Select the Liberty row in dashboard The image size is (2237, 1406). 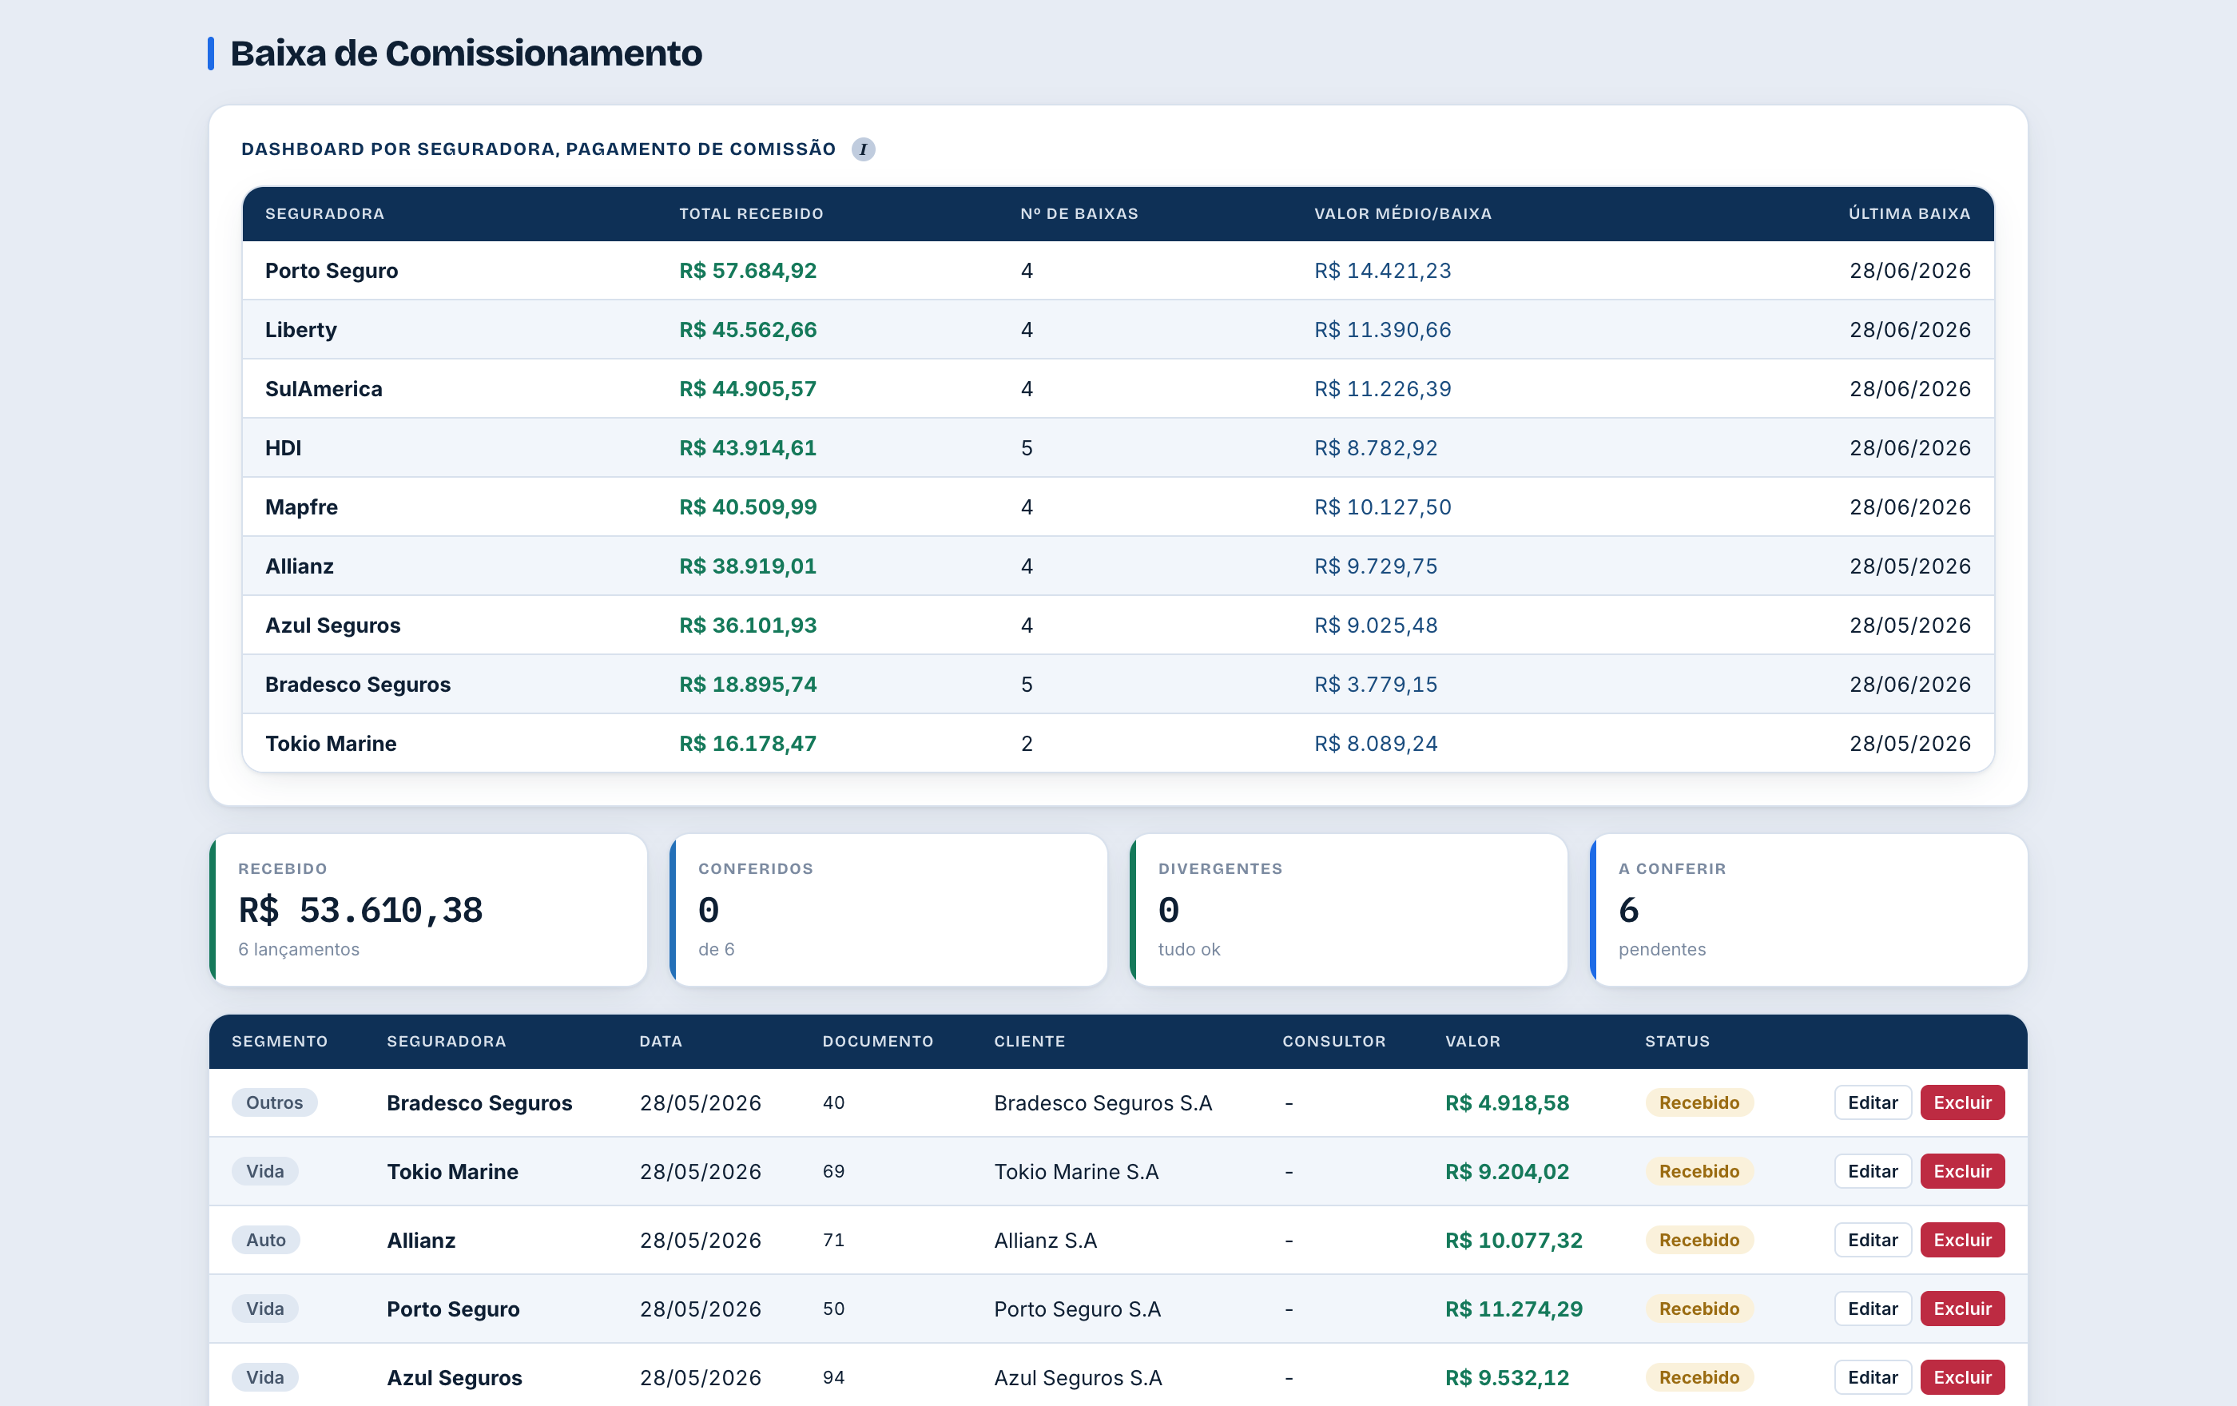click(x=1118, y=330)
